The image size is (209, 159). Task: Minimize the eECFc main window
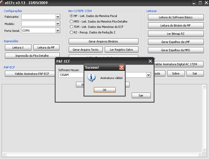pos(194,3)
